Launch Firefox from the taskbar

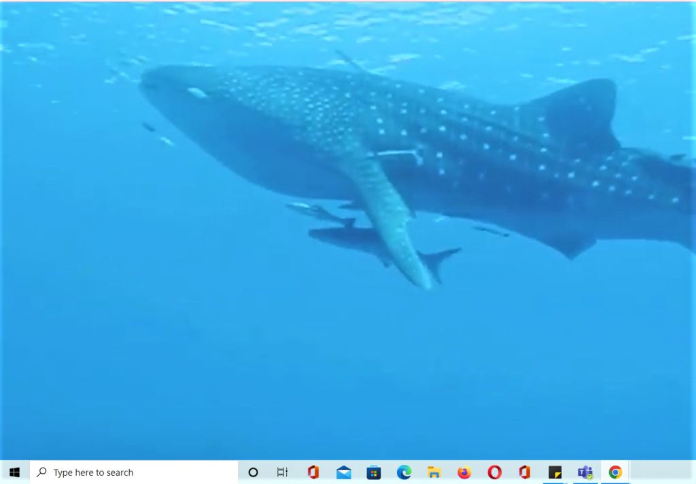pyautogui.click(x=464, y=472)
